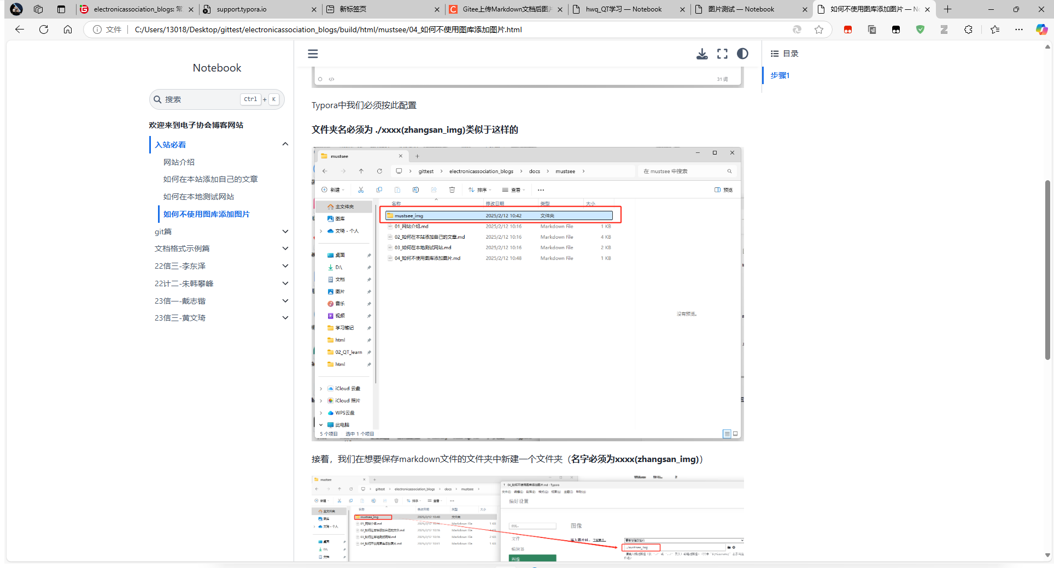Reload the page with refresh icon
The height and width of the screenshot is (568, 1054).
tap(44, 29)
